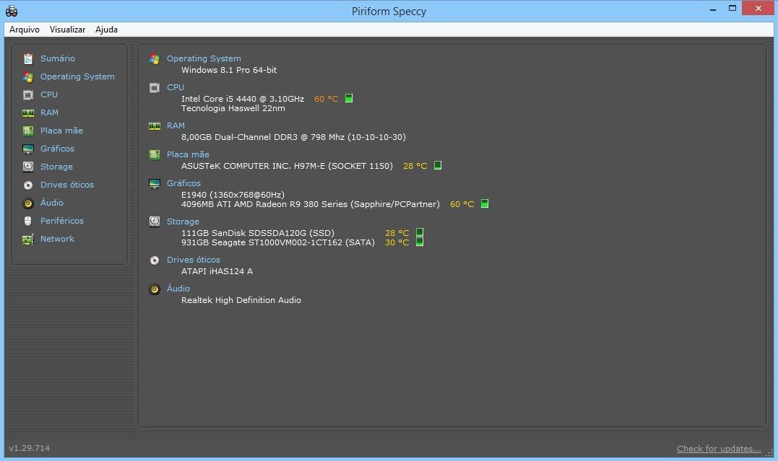The image size is (778, 461).
Task: Click the Operating System Windows flag sidebar icon
Action: [28, 76]
